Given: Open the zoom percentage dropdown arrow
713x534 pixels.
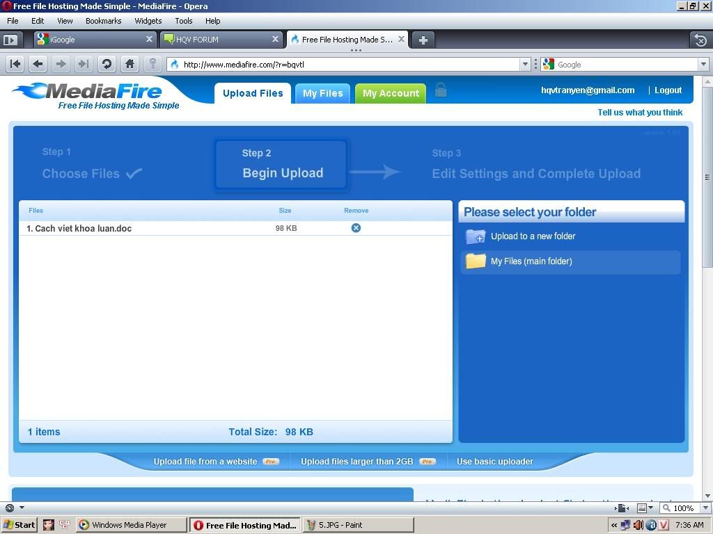Looking at the screenshot, I should 705,508.
